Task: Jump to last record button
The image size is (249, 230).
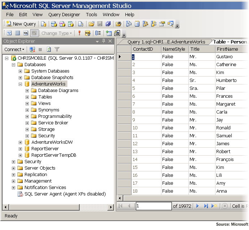Action: [206, 206]
